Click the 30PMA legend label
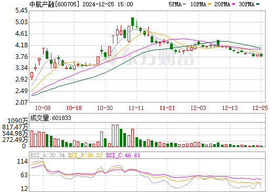The width and height of the screenshot is (273, 192). tap(247, 4)
